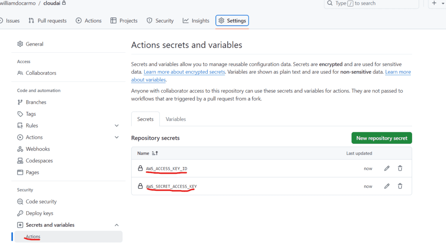The image size is (446, 246).
Task: Collapse the Secrets and variables section
Action: (x=116, y=225)
